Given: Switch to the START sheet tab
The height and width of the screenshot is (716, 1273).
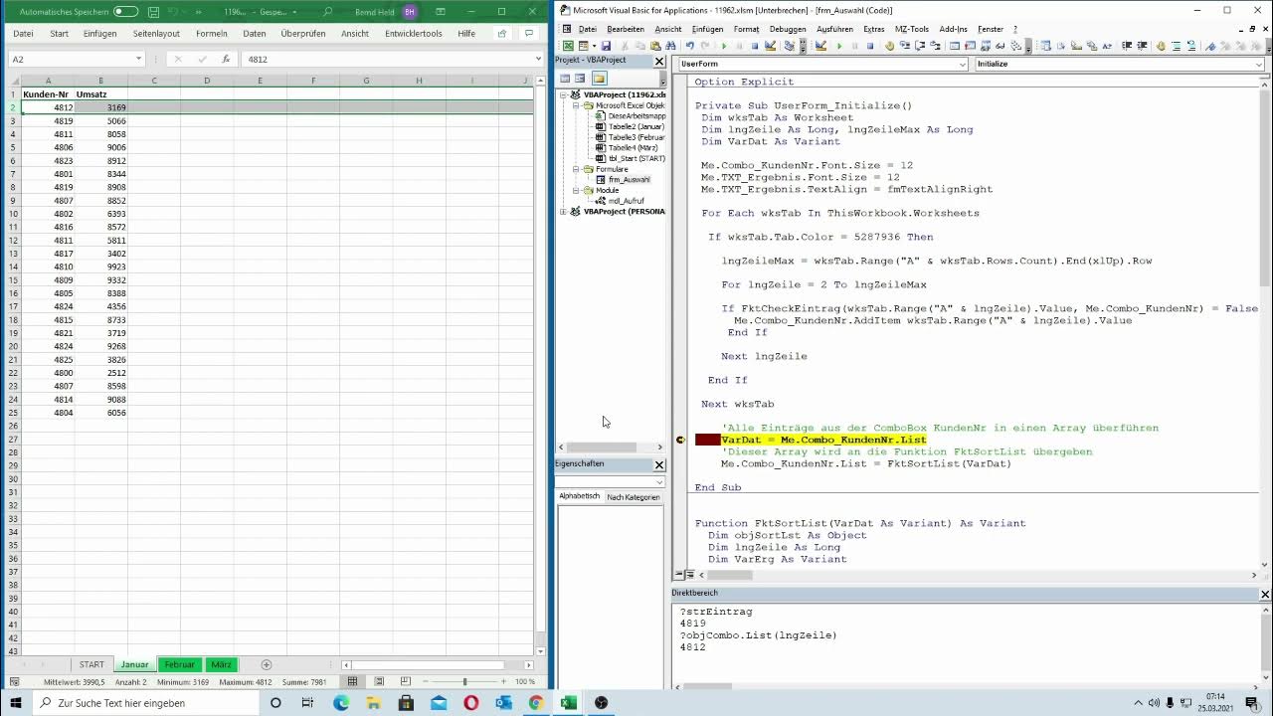Looking at the screenshot, I should click(91, 664).
